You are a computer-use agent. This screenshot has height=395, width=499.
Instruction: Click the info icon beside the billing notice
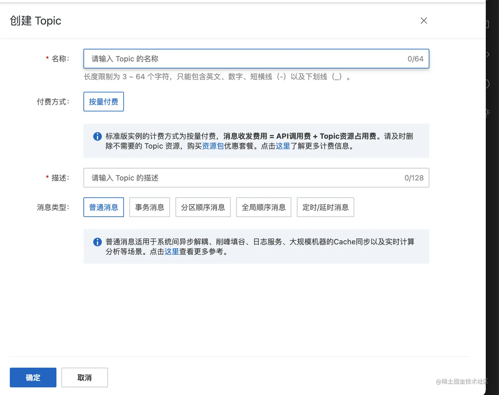click(97, 136)
